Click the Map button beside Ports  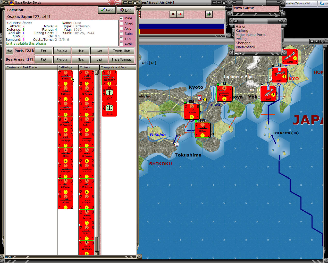click(x=10, y=51)
